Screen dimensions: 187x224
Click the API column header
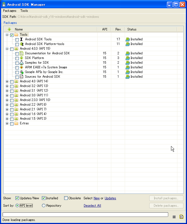104,29
